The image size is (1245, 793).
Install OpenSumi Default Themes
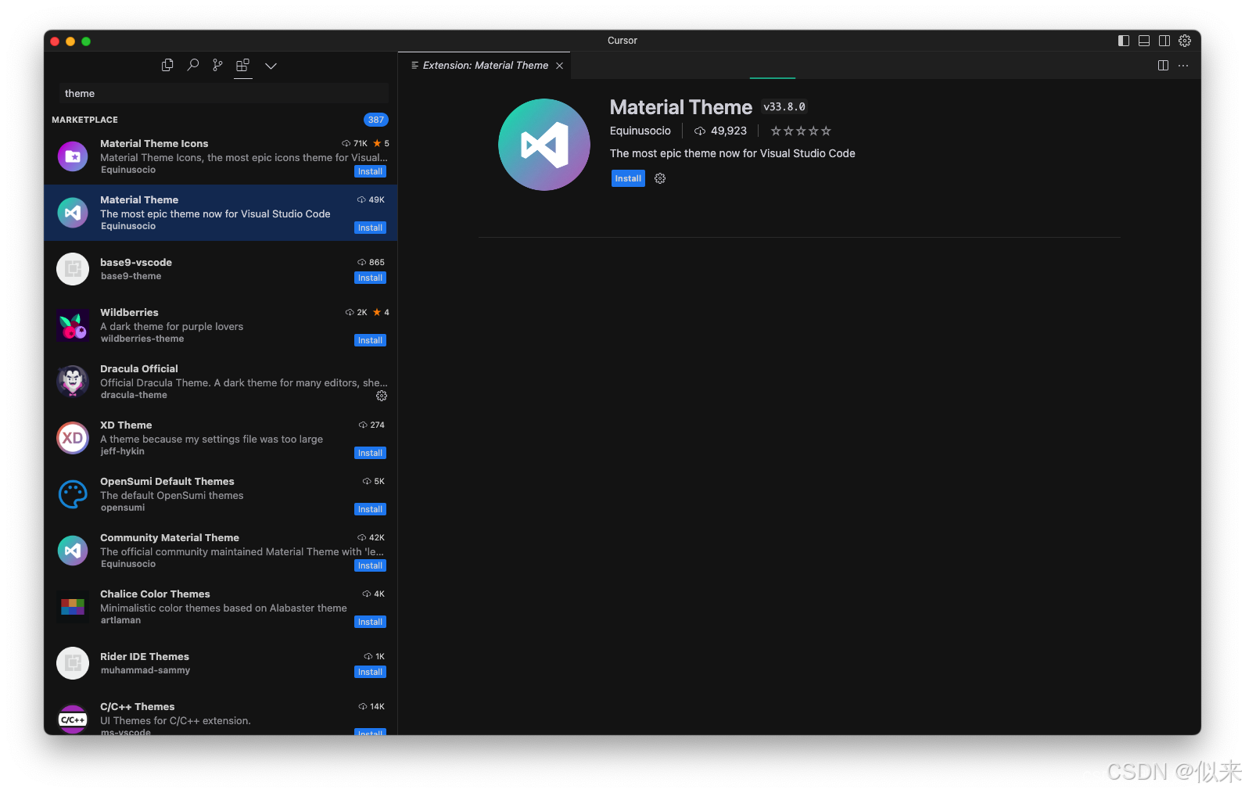pos(370,509)
